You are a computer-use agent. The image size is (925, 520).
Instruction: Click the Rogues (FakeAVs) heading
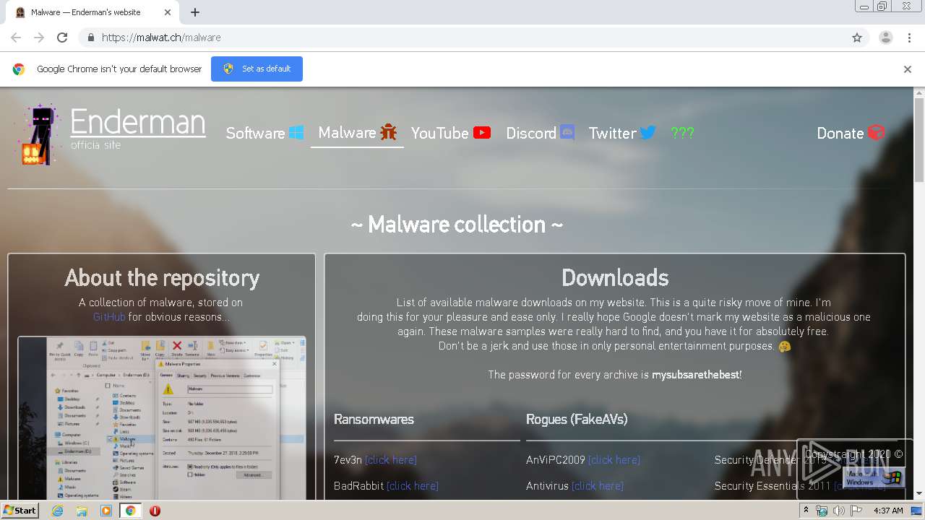(577, 420)
